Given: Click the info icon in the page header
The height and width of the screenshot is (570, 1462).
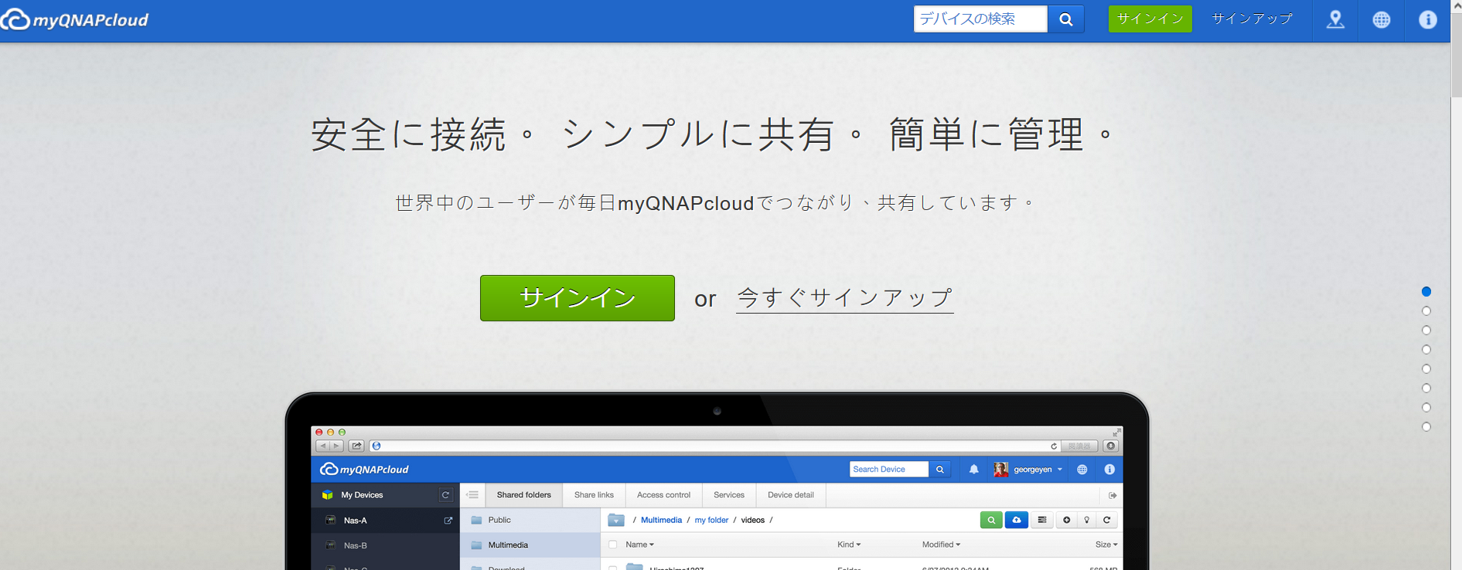Looking at the screenshot, I should pyautogui.click(x=1428, y=19).
